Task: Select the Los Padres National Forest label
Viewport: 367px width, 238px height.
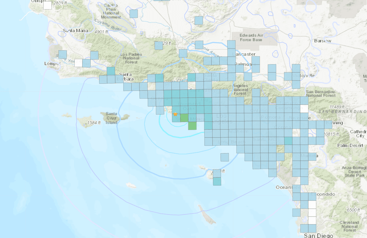Action: pyautogui.click(x=132, y=58)
